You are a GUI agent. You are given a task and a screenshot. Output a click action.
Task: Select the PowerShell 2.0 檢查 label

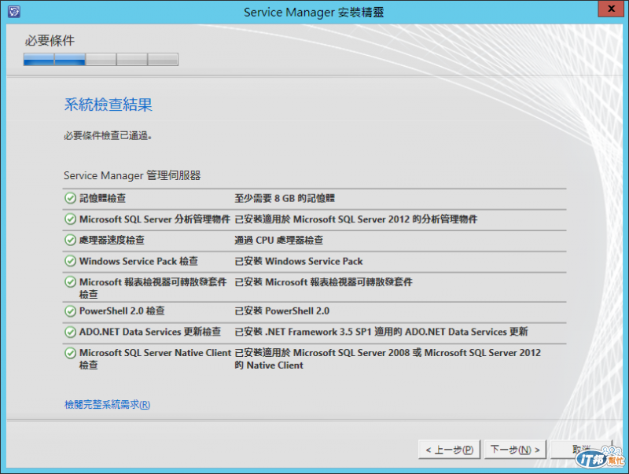click(x=122, y=310)
